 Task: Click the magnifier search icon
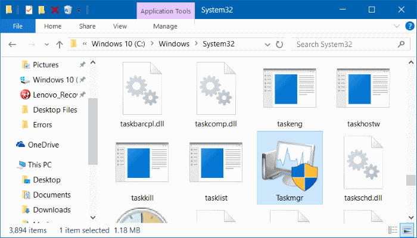point(401,44)
